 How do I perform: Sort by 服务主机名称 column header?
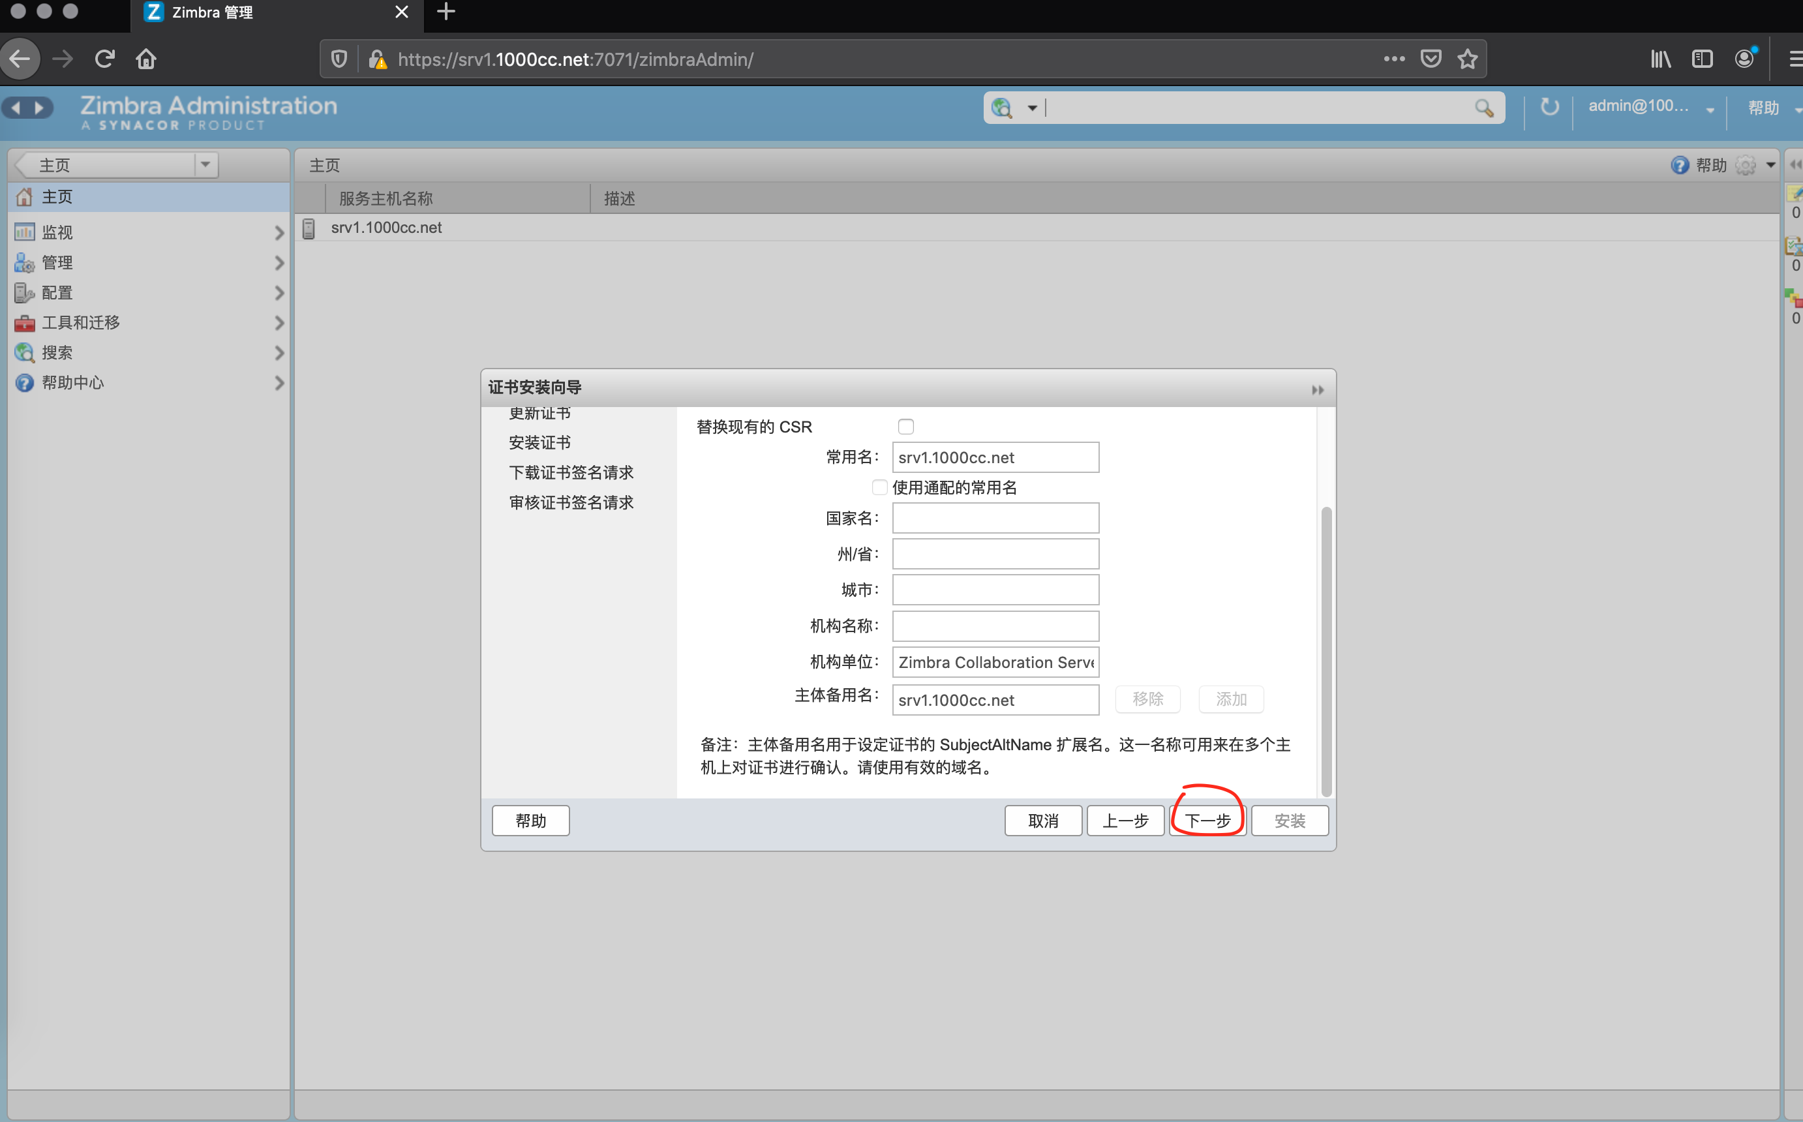[458, 198]
